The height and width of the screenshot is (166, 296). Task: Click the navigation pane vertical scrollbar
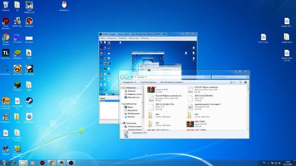[x=143, y=107]
